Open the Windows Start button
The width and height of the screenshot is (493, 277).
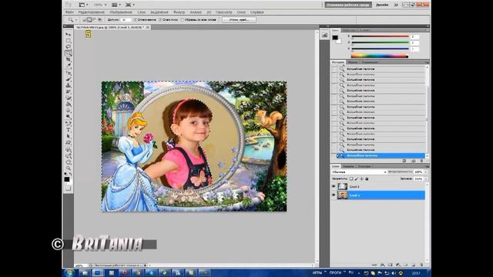(x=69, y=272)
